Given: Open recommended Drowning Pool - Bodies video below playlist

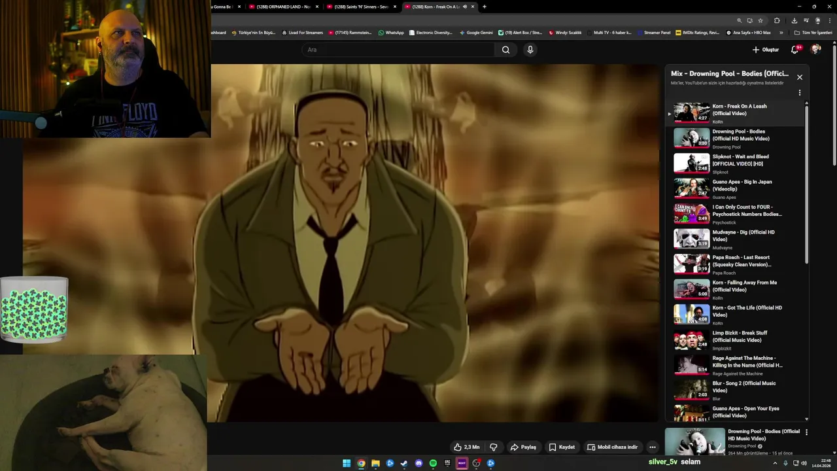Looking at the screenshot, I should pos(732,442).
